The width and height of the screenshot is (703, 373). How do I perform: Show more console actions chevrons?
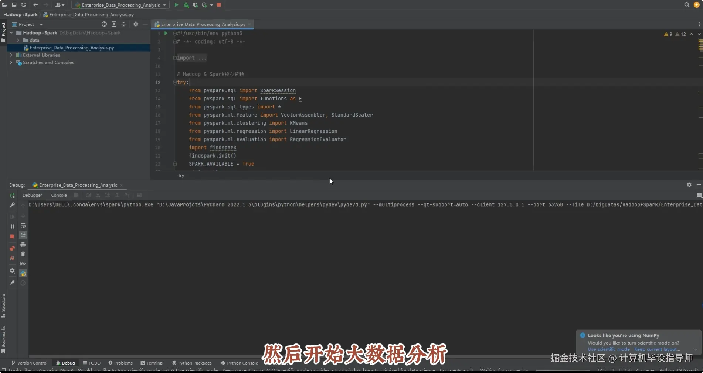23,264
